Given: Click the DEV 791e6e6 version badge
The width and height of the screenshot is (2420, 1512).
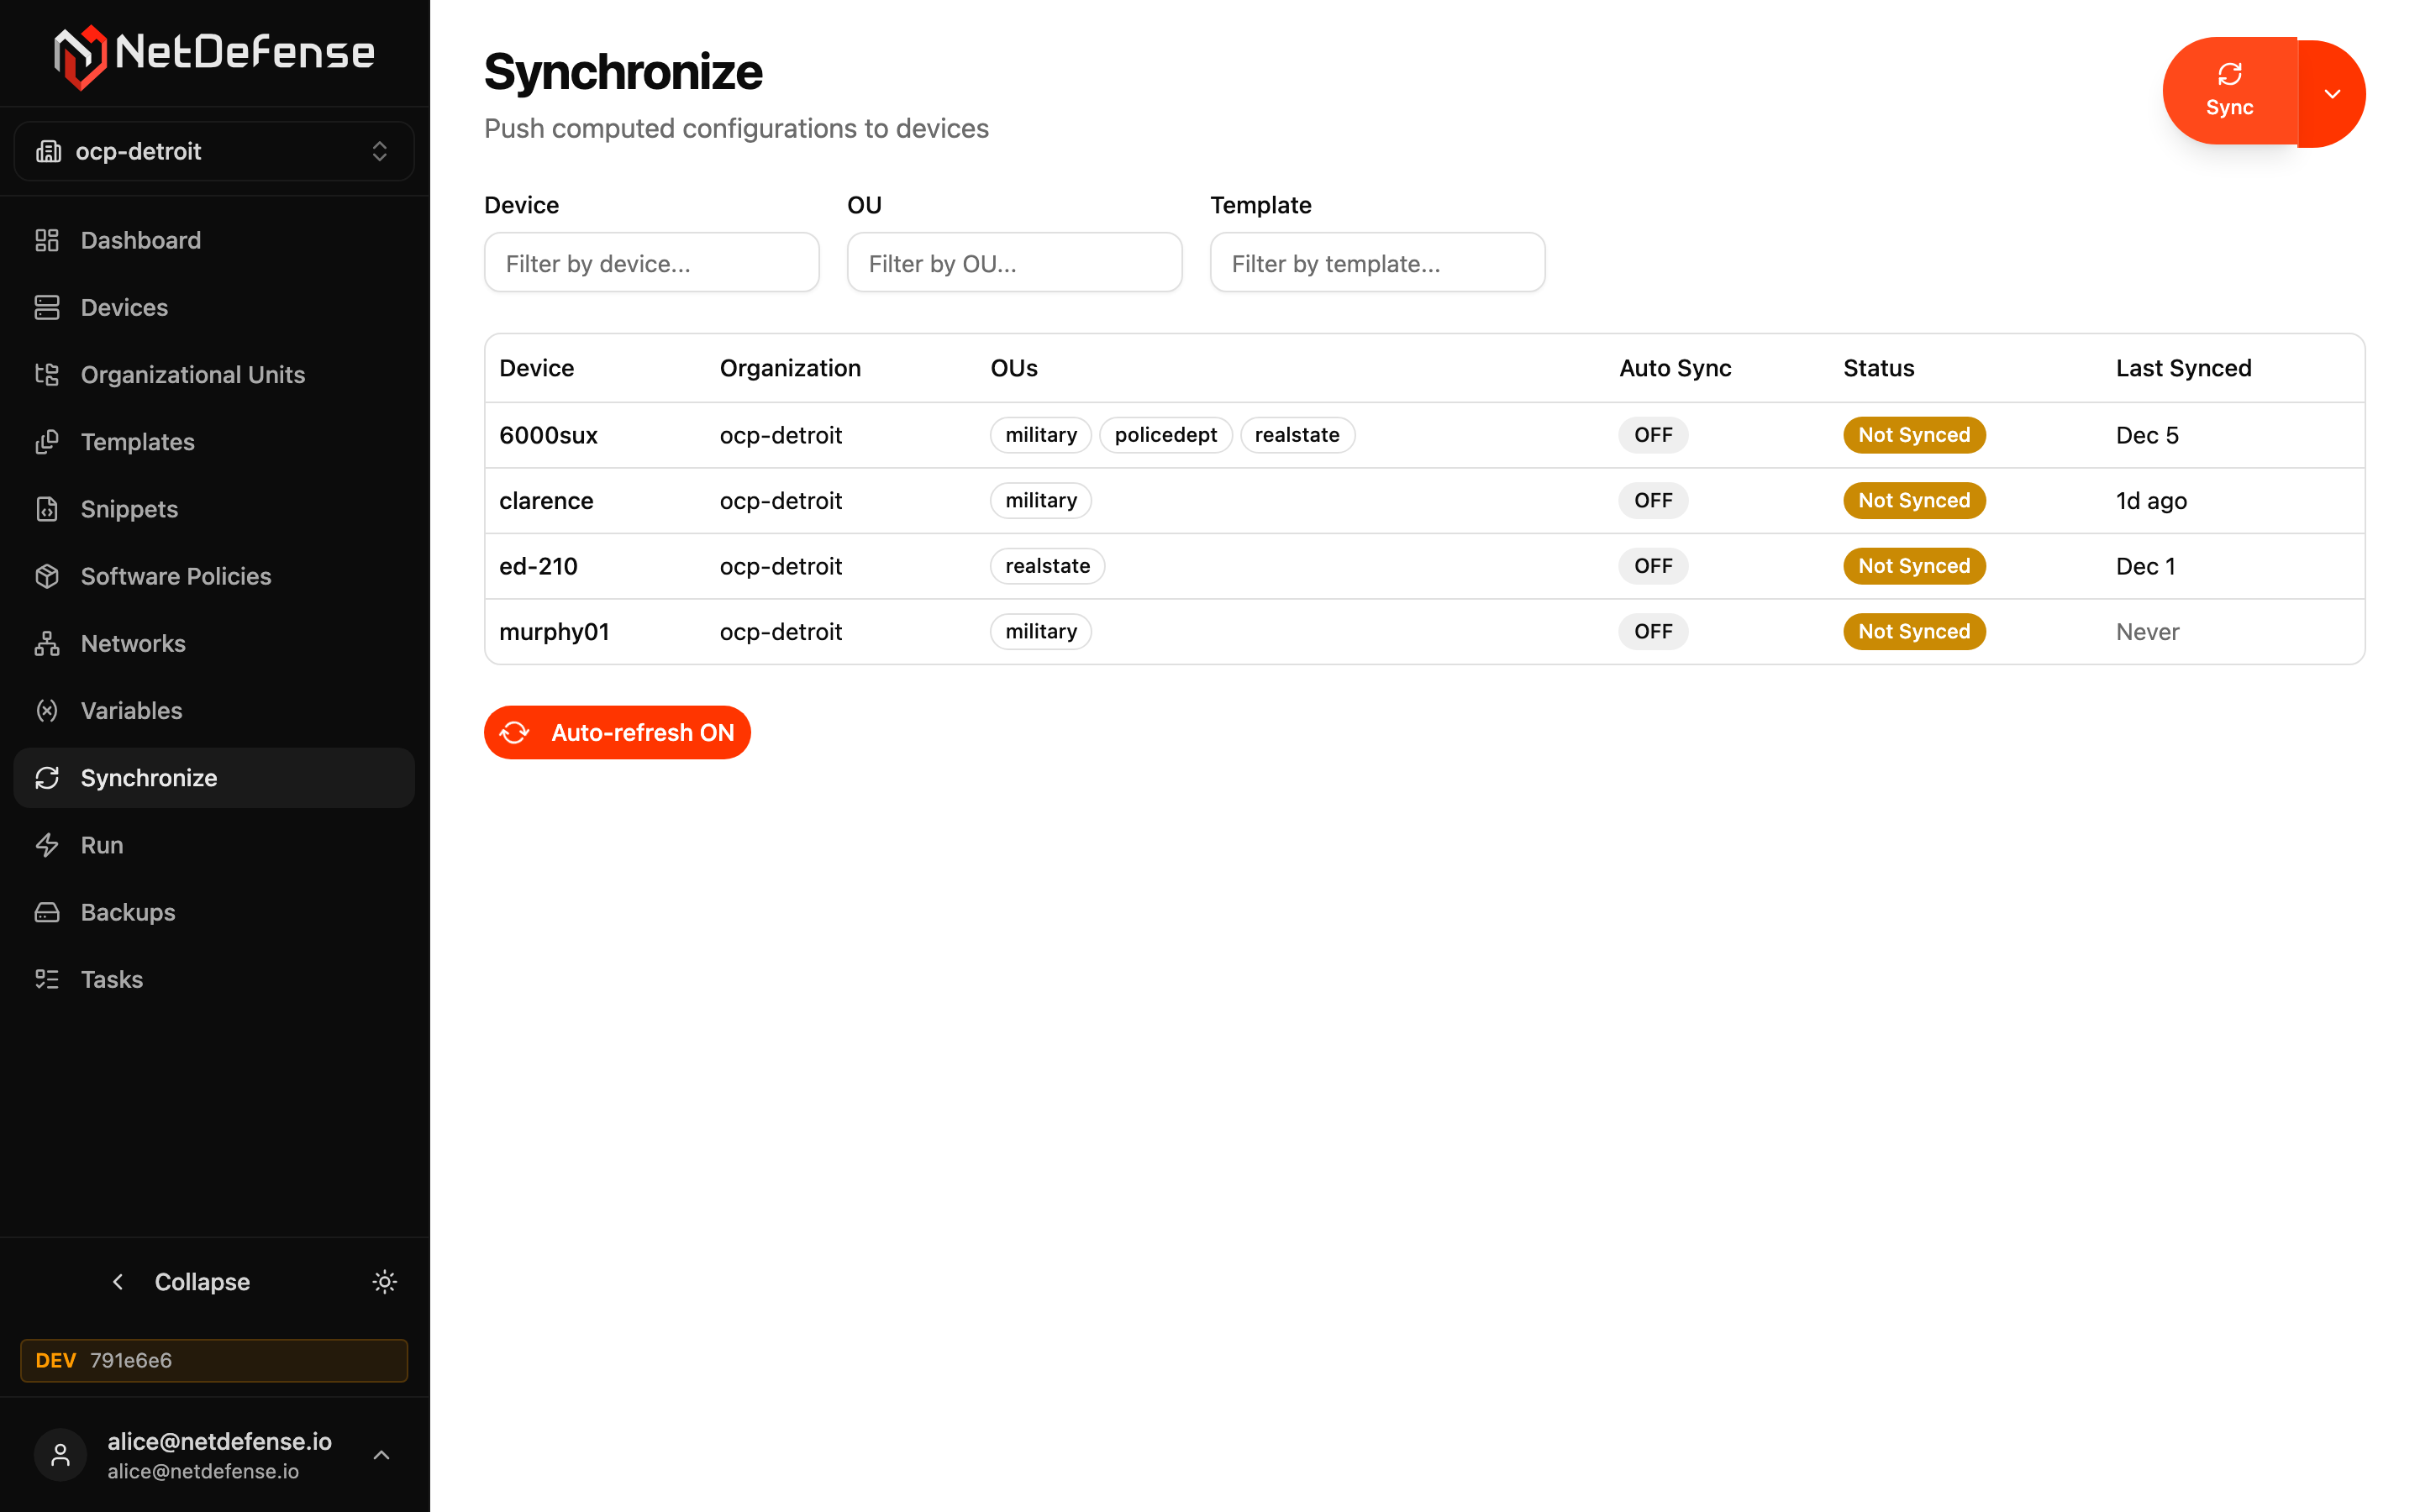Looking at the screenshot, I should click(x=214, y=1360).
